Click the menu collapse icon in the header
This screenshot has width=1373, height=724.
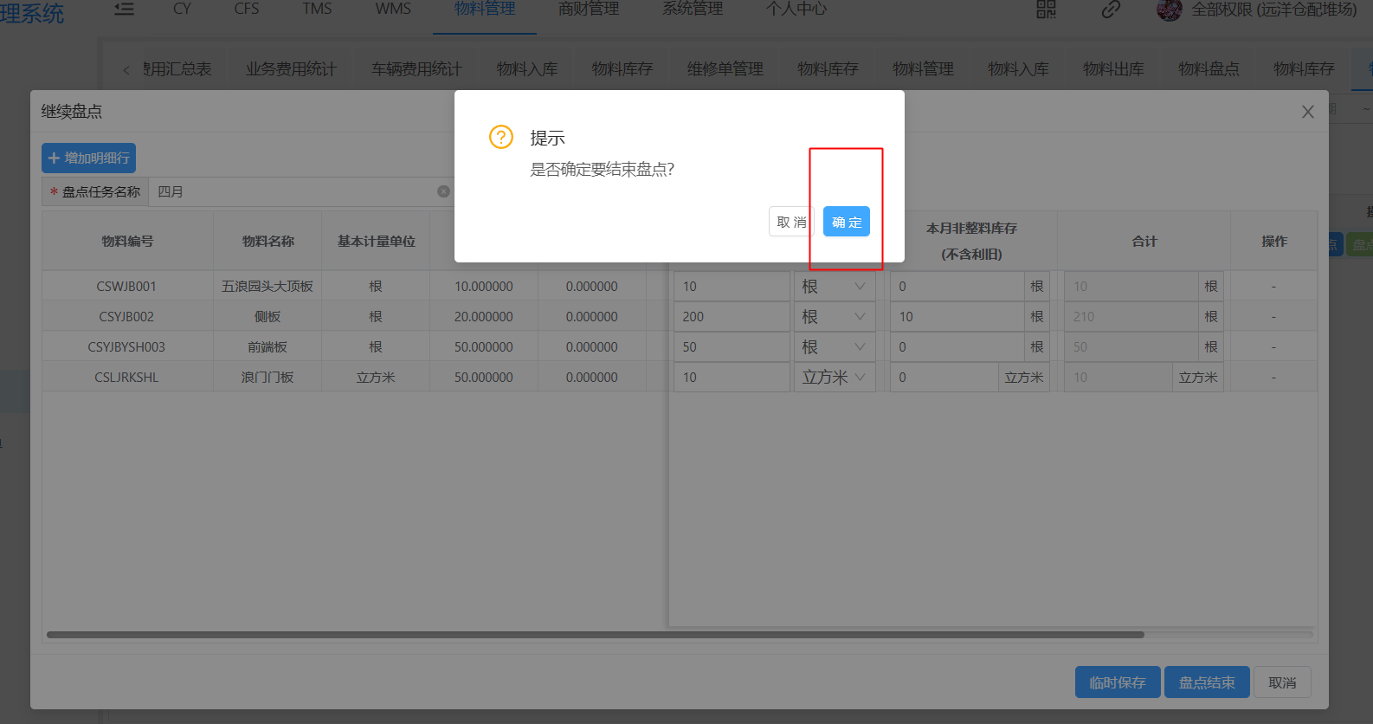pos(125,10)
